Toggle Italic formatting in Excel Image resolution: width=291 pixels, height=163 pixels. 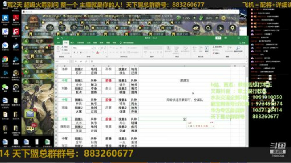point(78,52)
